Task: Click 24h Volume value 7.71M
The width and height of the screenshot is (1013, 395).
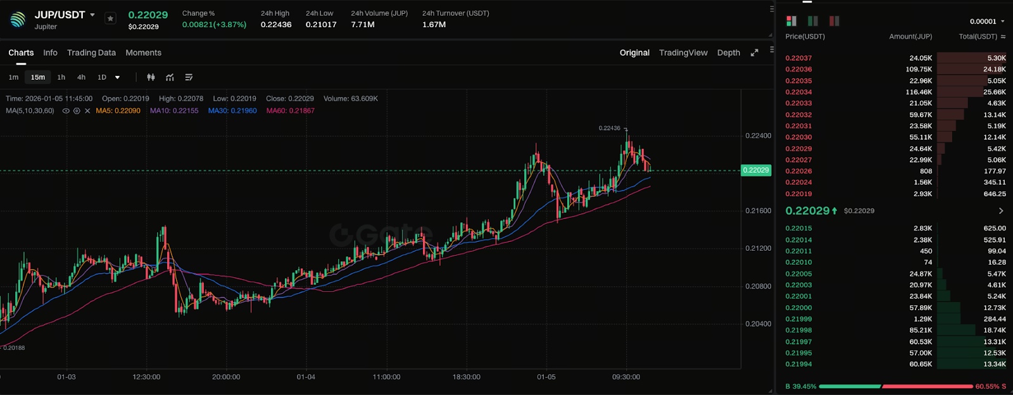Action: point(363,25)
